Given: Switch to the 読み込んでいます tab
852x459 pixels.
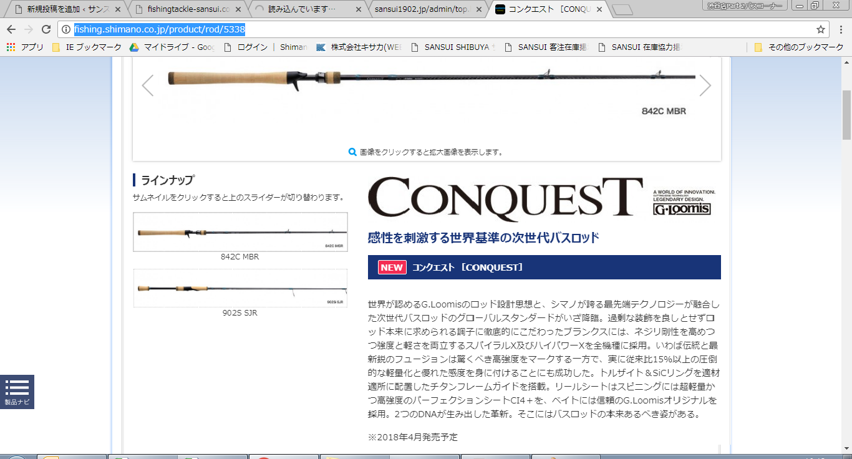Looking at the screenshot, I should [303, 9].
